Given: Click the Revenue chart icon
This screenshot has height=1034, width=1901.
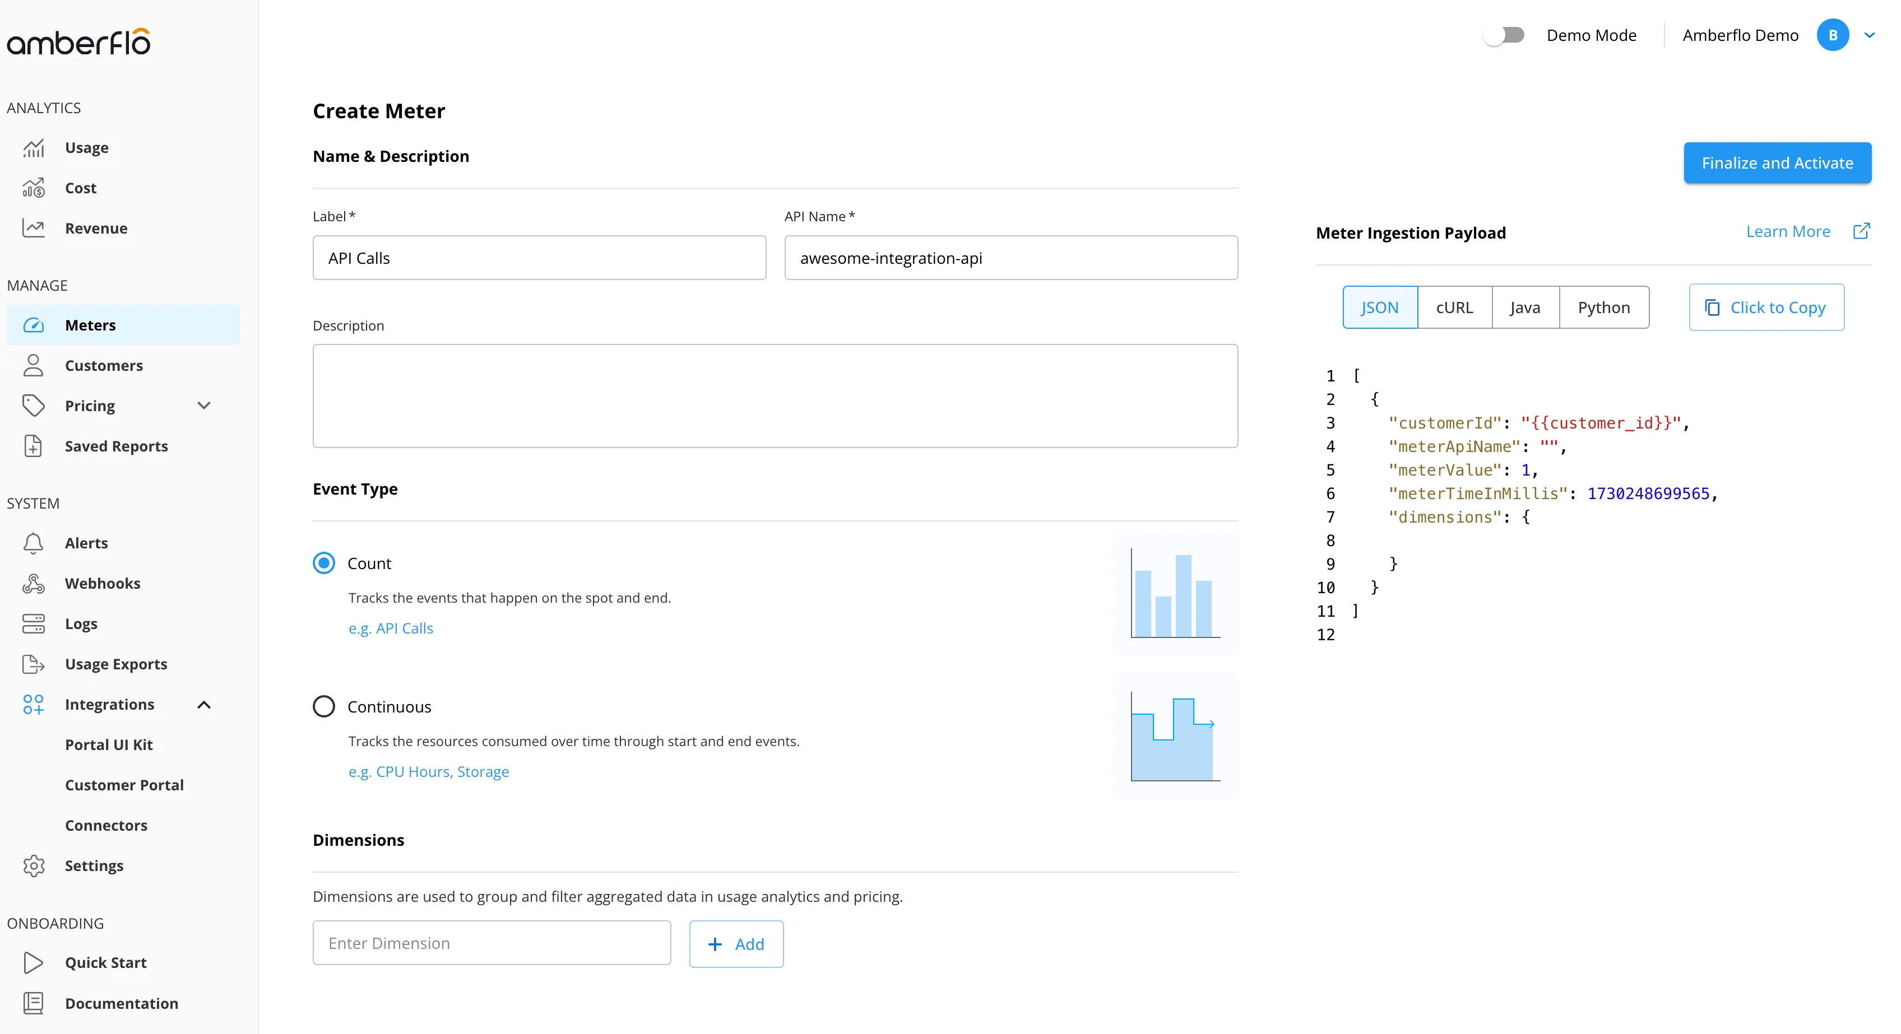Looking at the screenshot, I should coord(33,228).
